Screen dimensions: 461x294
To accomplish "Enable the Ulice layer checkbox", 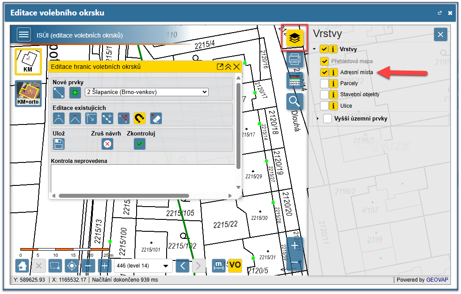I will coord(324,106).
